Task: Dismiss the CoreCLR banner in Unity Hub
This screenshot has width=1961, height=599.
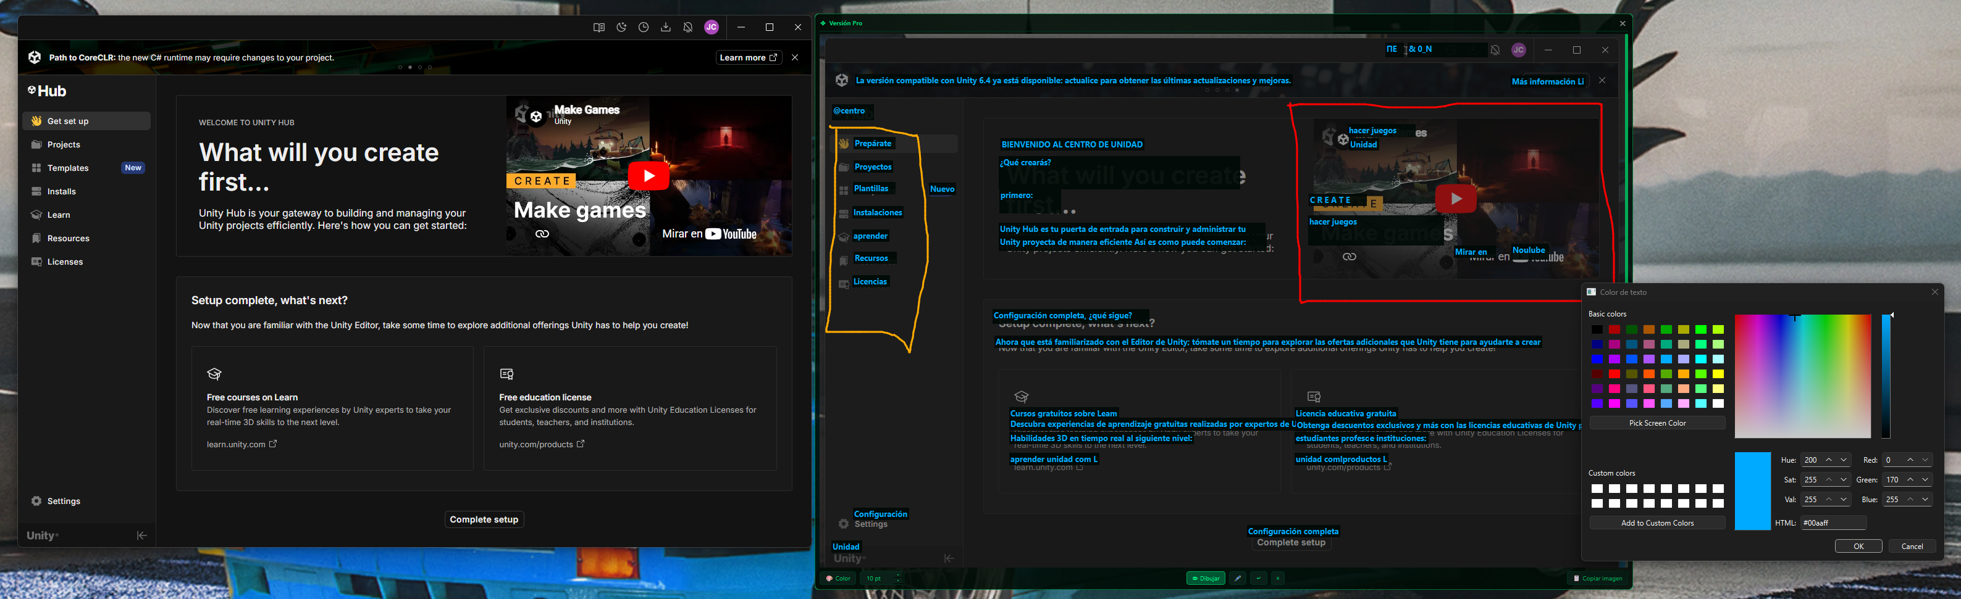Action: click(795, 58)
